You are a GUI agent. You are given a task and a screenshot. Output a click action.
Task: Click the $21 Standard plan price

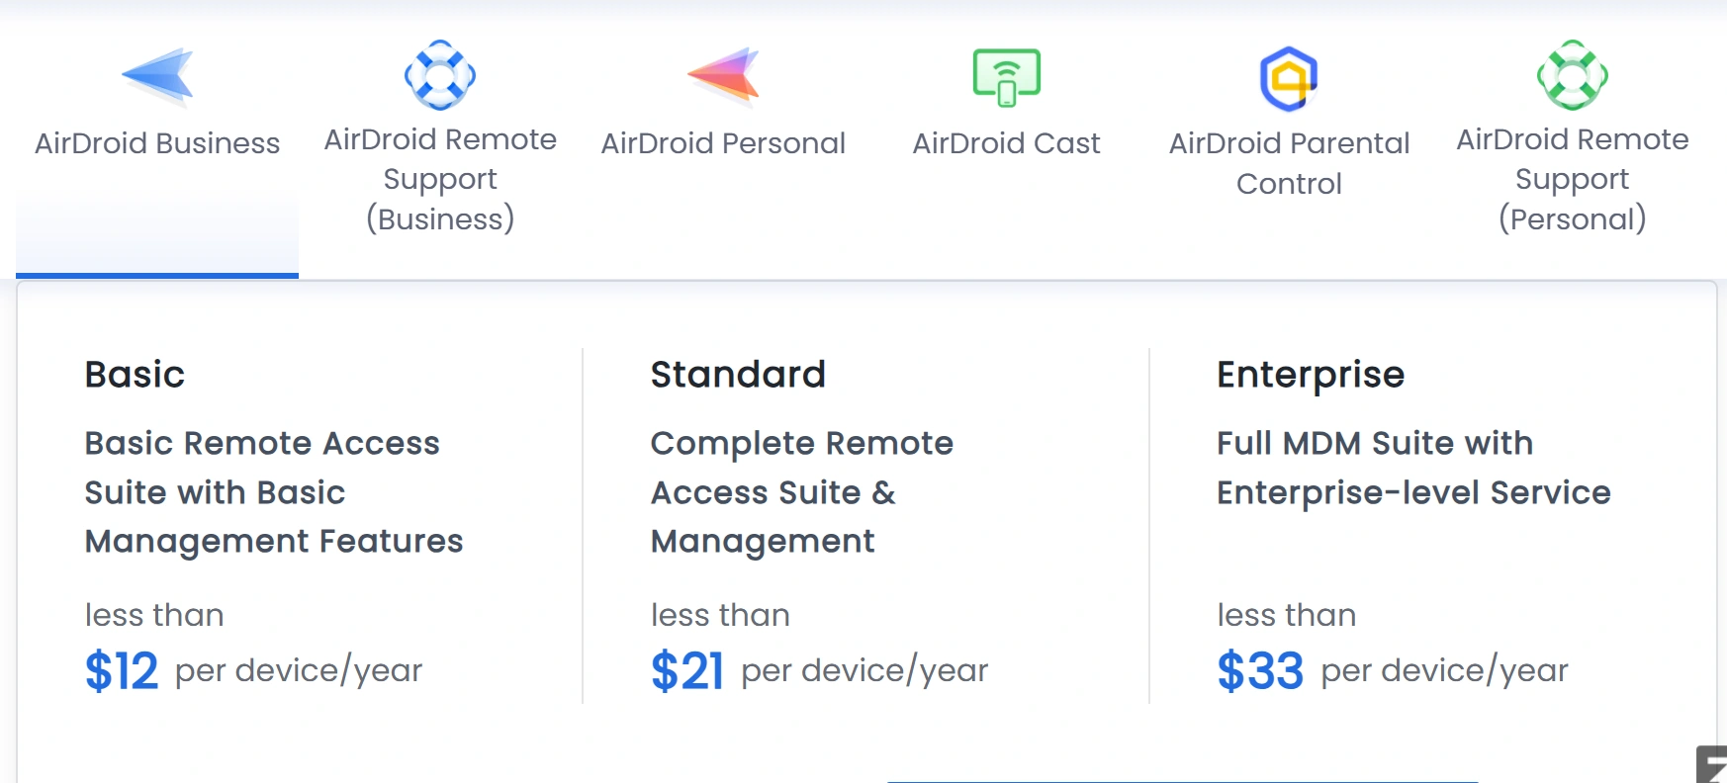tap(687, 671)
